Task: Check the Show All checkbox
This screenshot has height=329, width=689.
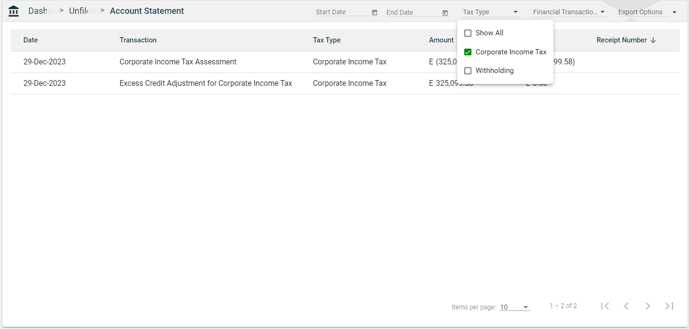Action: click(468, 33)
